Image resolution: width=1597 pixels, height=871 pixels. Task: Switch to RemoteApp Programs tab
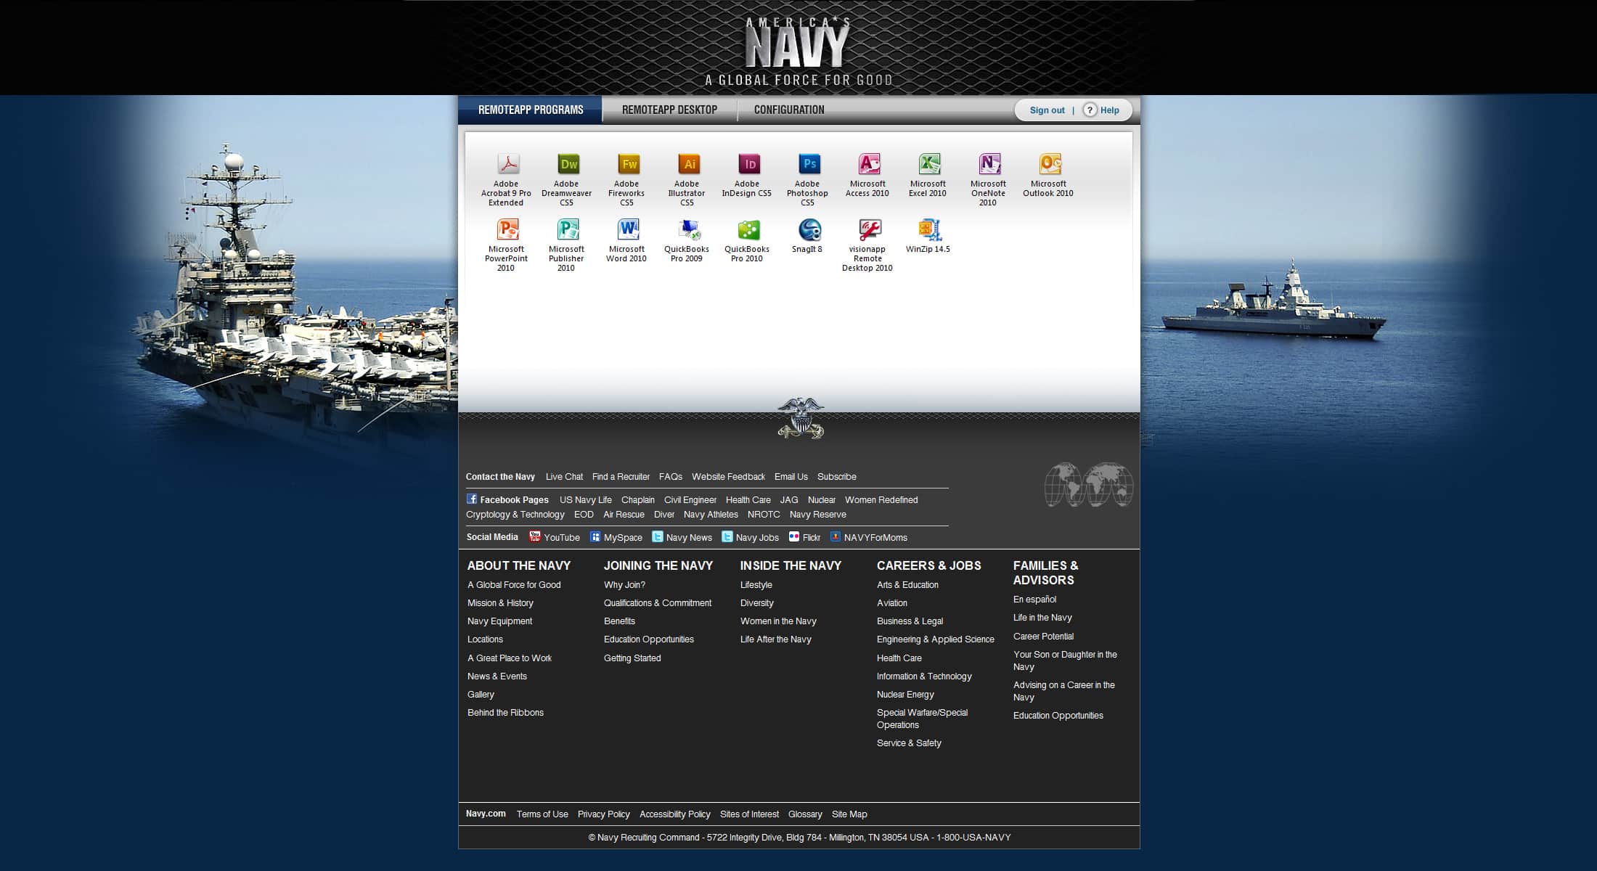[x=531, y=110]
